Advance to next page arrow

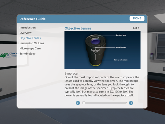point(131,103)
